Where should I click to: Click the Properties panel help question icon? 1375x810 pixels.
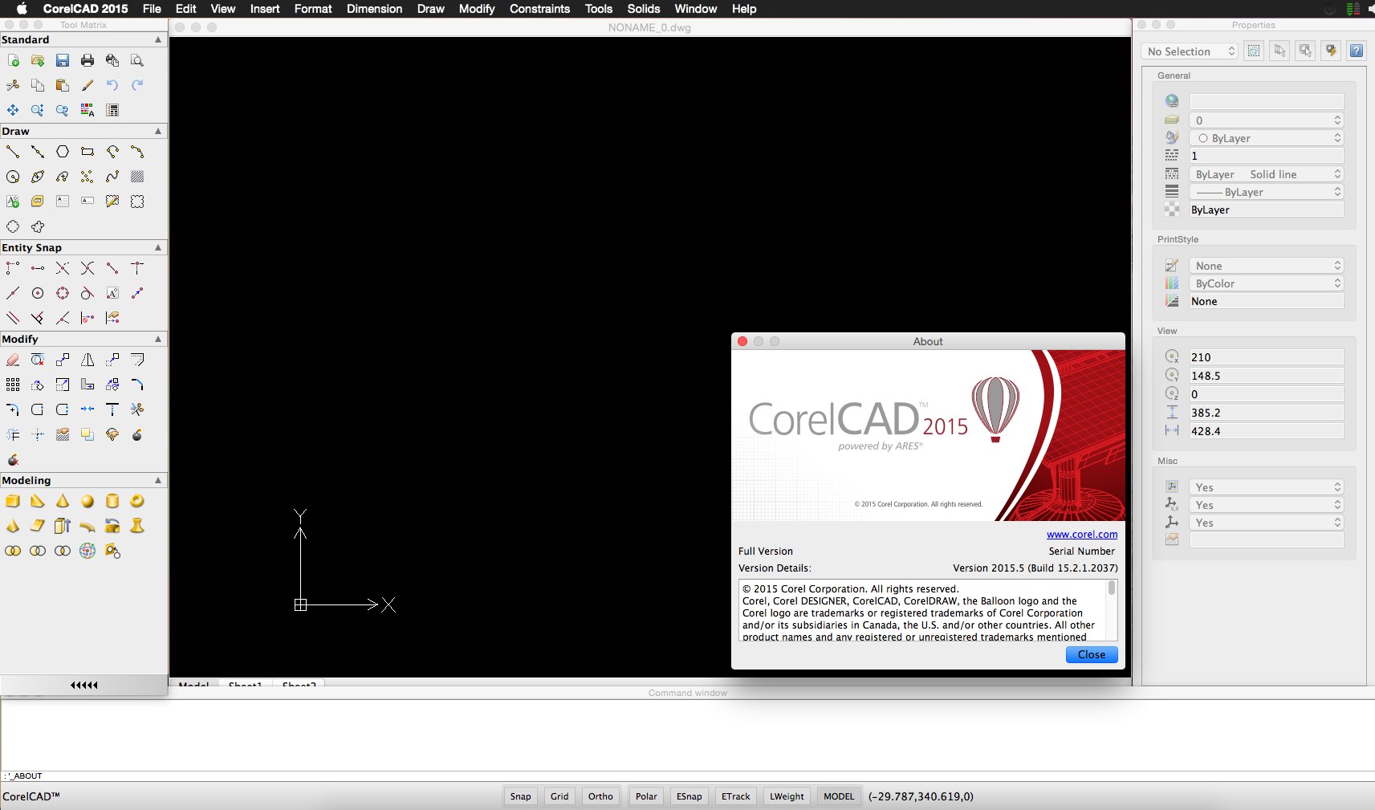point(1357,51)
